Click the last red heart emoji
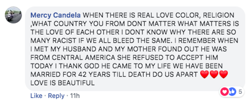This screenshot has height=103, width=252. [224, 74]
